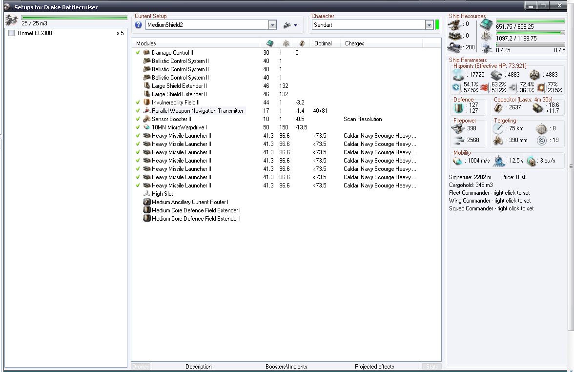The width and height of the screenshot is (574, 372).
Task: Toggle Parallel Weapon Navigation Transmitter active checkmark
Action: click(x=138, y=110)
